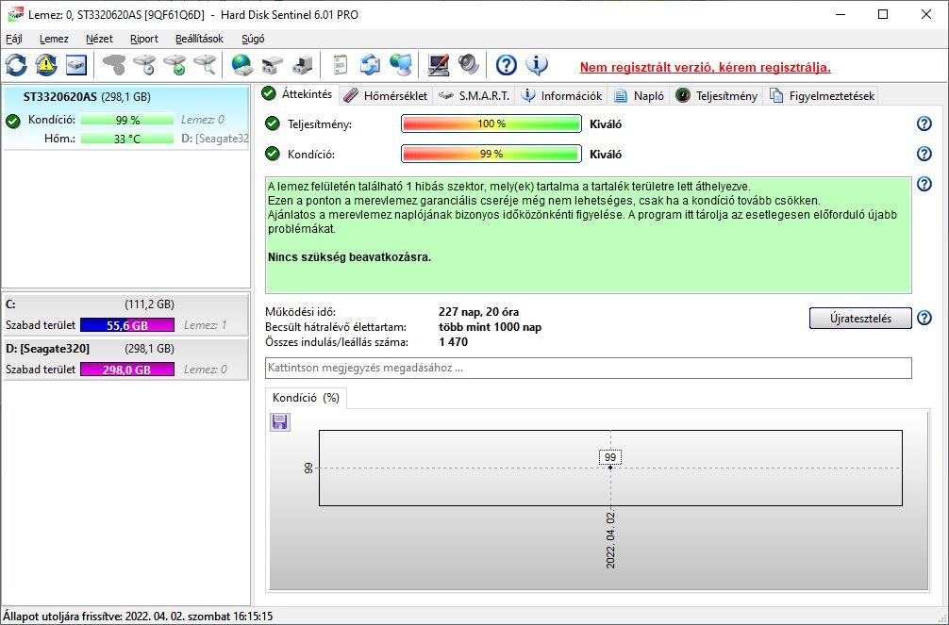This screenshot has height=625, width=949.
Task: Click the 'C:' volume label
Action: (x=10, y=304)
